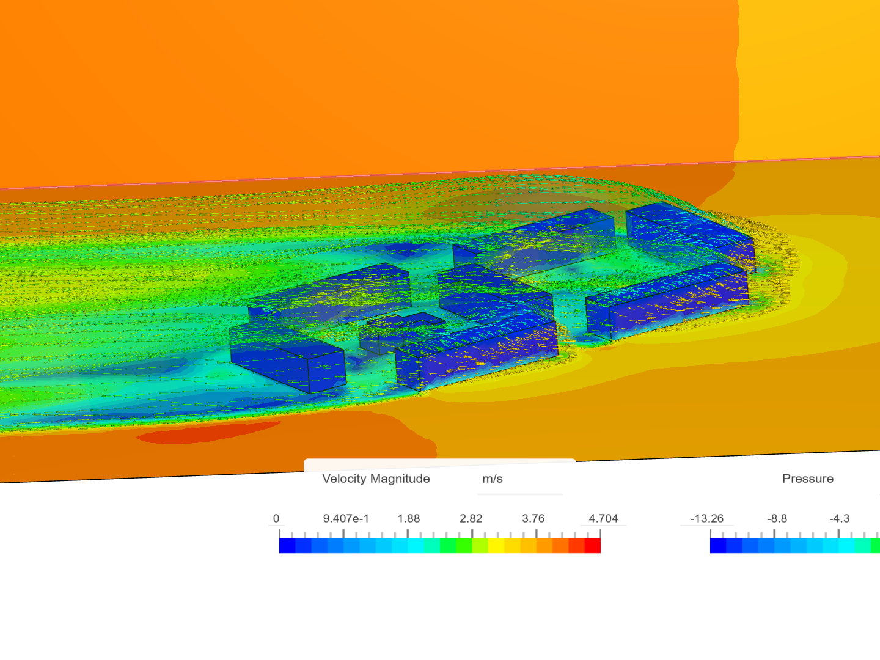Screen dimensions: 880x660
Task: Click the -4.3 pressure tick label
Action: coord(840,518)
